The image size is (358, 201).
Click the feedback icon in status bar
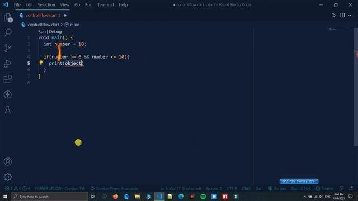tap(341, 189)
